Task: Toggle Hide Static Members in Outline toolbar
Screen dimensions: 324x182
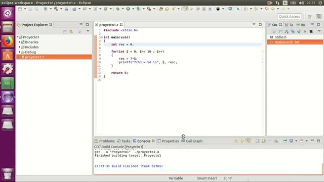Action: 299,31
